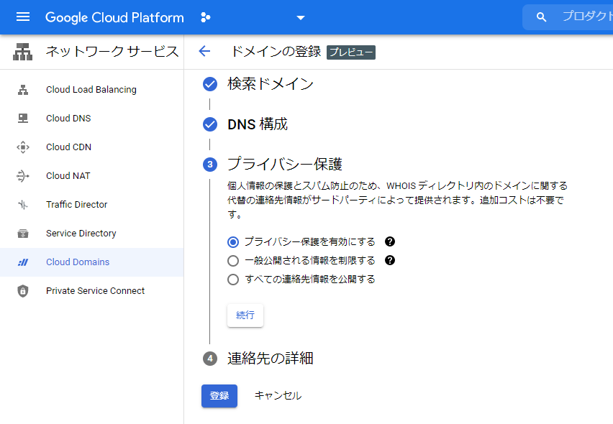Click the Traffic Director icon

point(23,205)
